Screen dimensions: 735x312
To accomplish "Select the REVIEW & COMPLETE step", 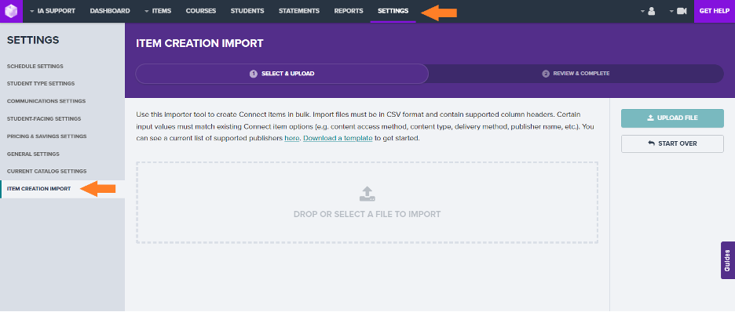I will (x=576, y=74).
